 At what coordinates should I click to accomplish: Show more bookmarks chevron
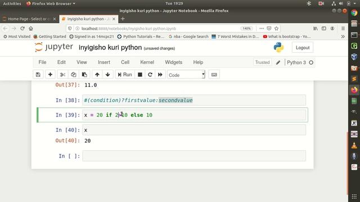point(343,36)
